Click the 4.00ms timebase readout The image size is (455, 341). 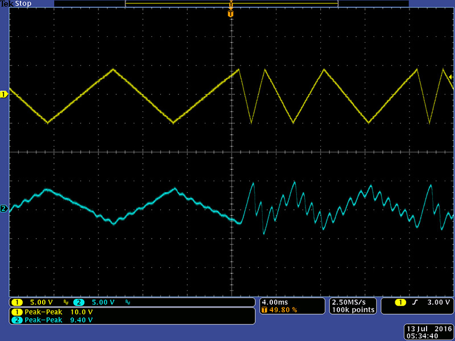[x=274, y=302]
